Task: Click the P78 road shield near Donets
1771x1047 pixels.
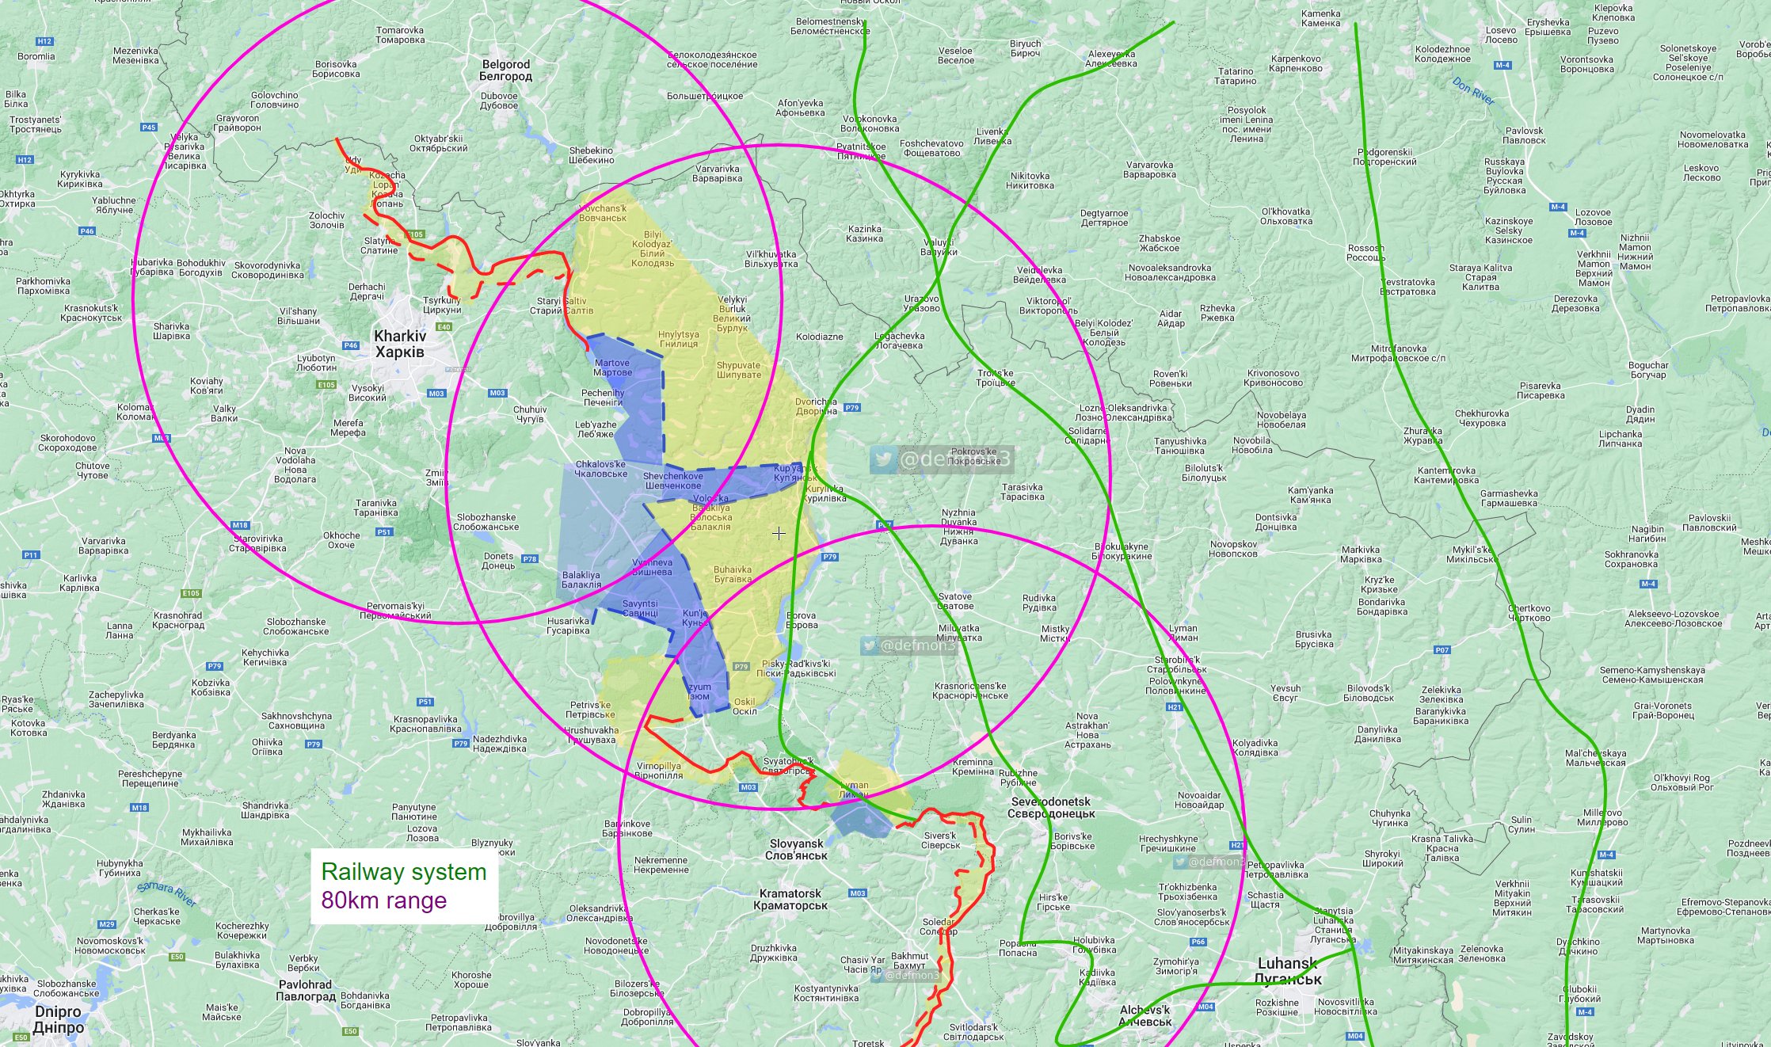Action: click(529, 559)
